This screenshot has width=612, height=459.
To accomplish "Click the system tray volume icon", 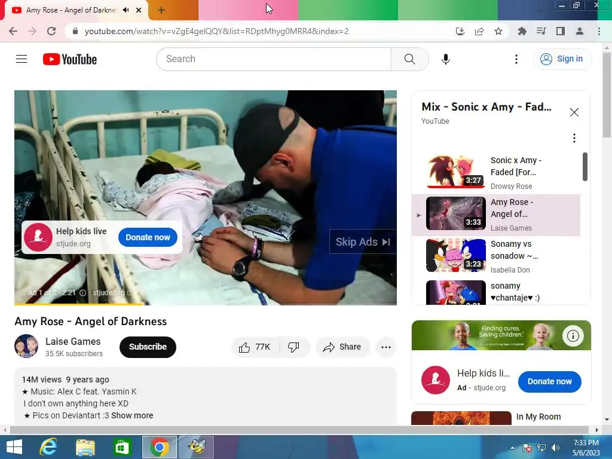I will point(555,447).
